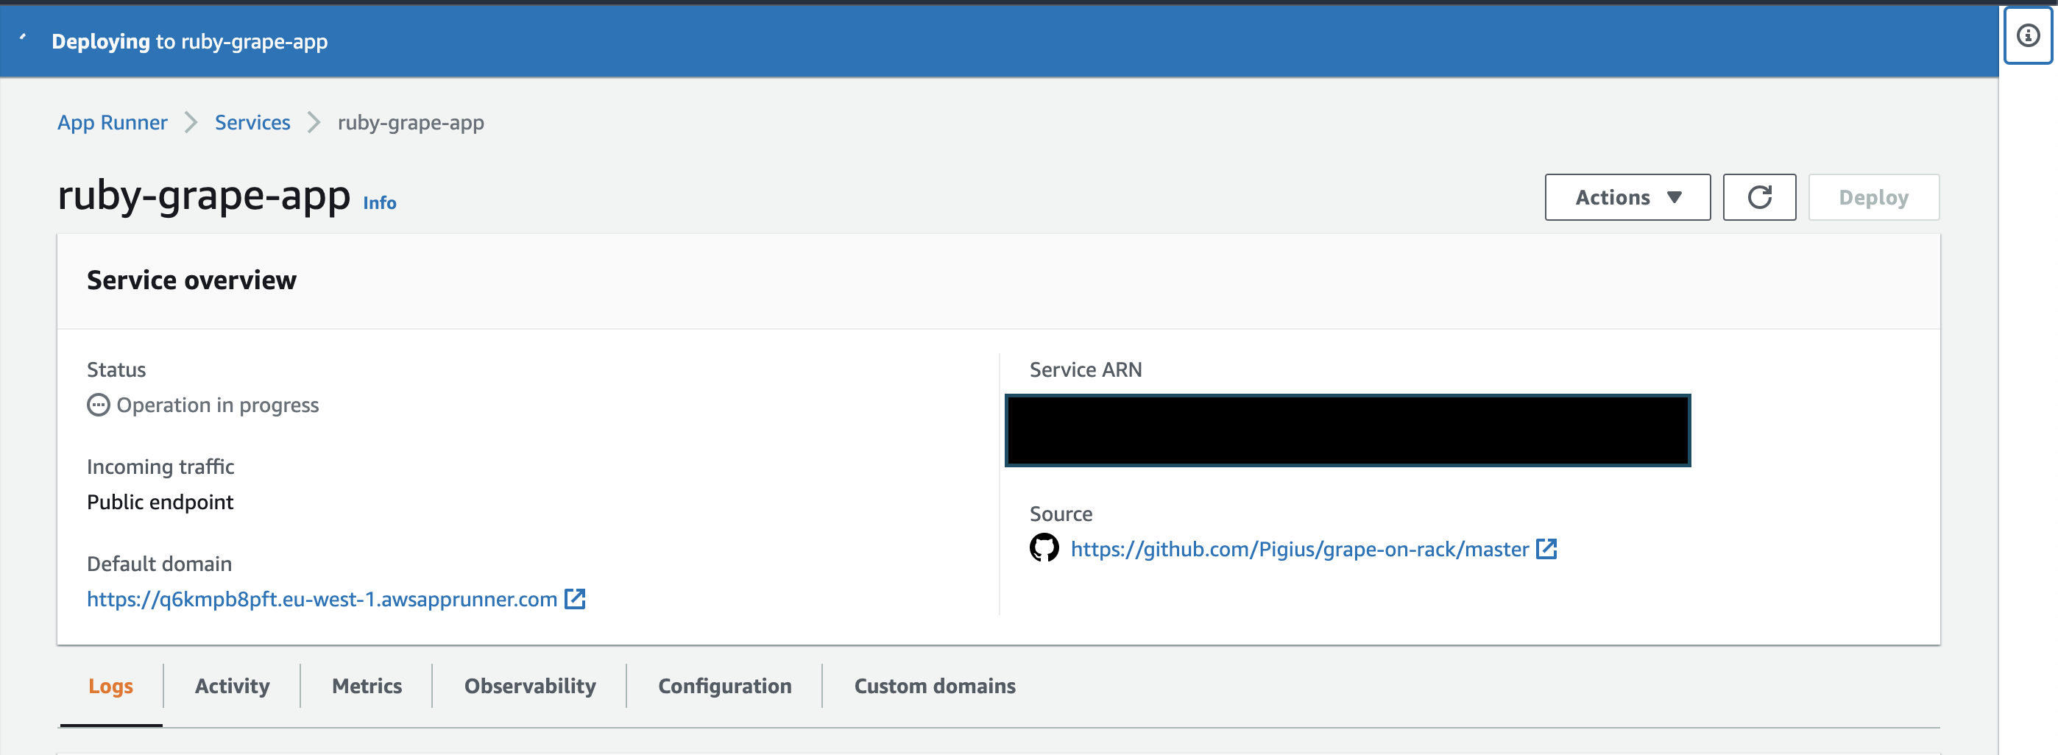This screenshot has width=2058, height=755.
Task: Switch to the Metrics tab
Action: point(367,687)
